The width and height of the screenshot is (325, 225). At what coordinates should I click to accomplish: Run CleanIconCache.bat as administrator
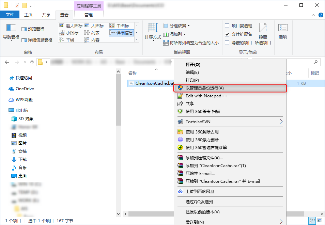(205, 88)
